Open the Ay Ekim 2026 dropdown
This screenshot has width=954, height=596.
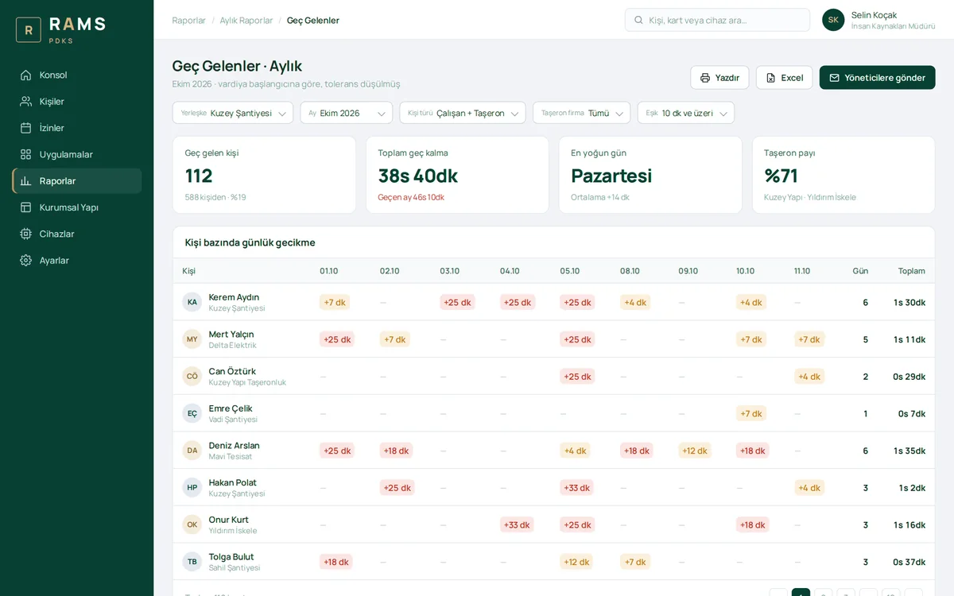click(347, 113)
